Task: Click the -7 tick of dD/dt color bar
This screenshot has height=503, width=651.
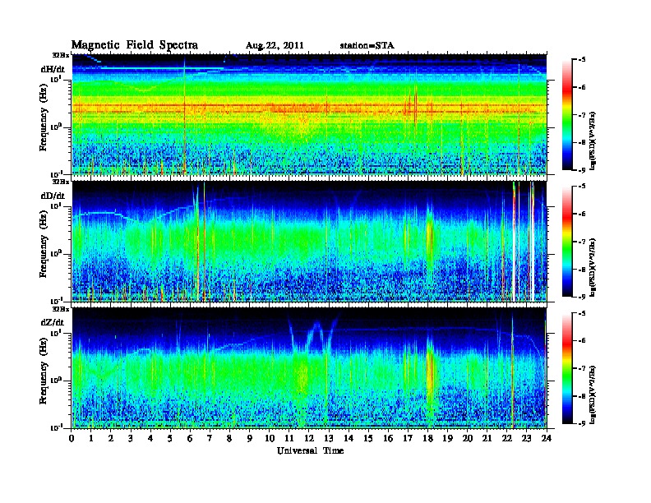Action: click(x=581, y=242)
